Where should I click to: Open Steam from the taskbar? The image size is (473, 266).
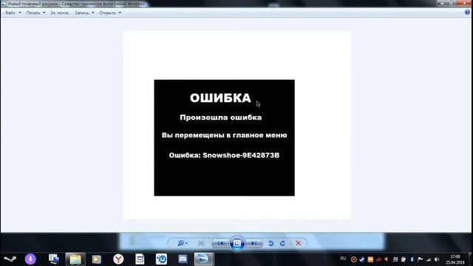pos(10,259)
